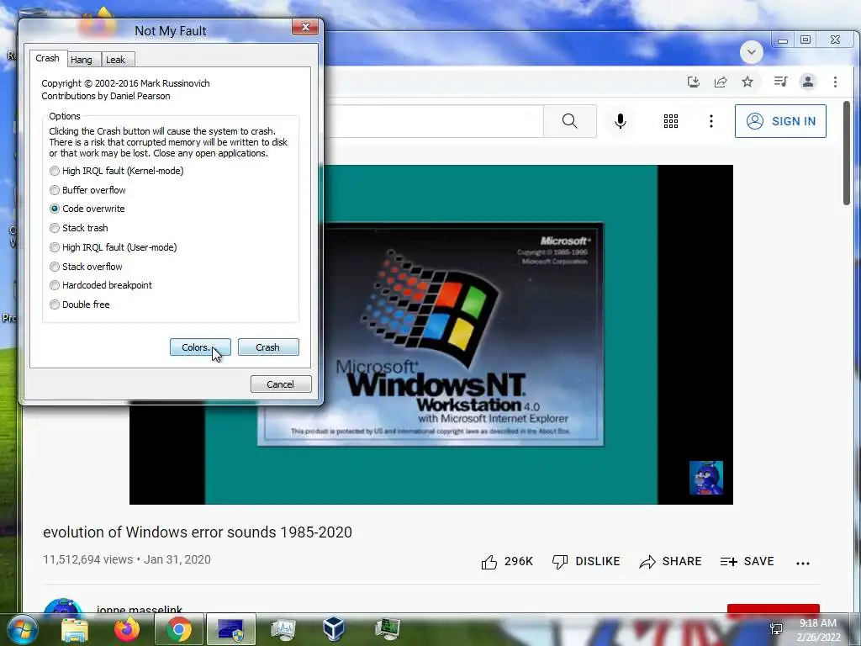861x646 pixels.
Task: Click the YouTube search input field
Action: coord(433,121)
